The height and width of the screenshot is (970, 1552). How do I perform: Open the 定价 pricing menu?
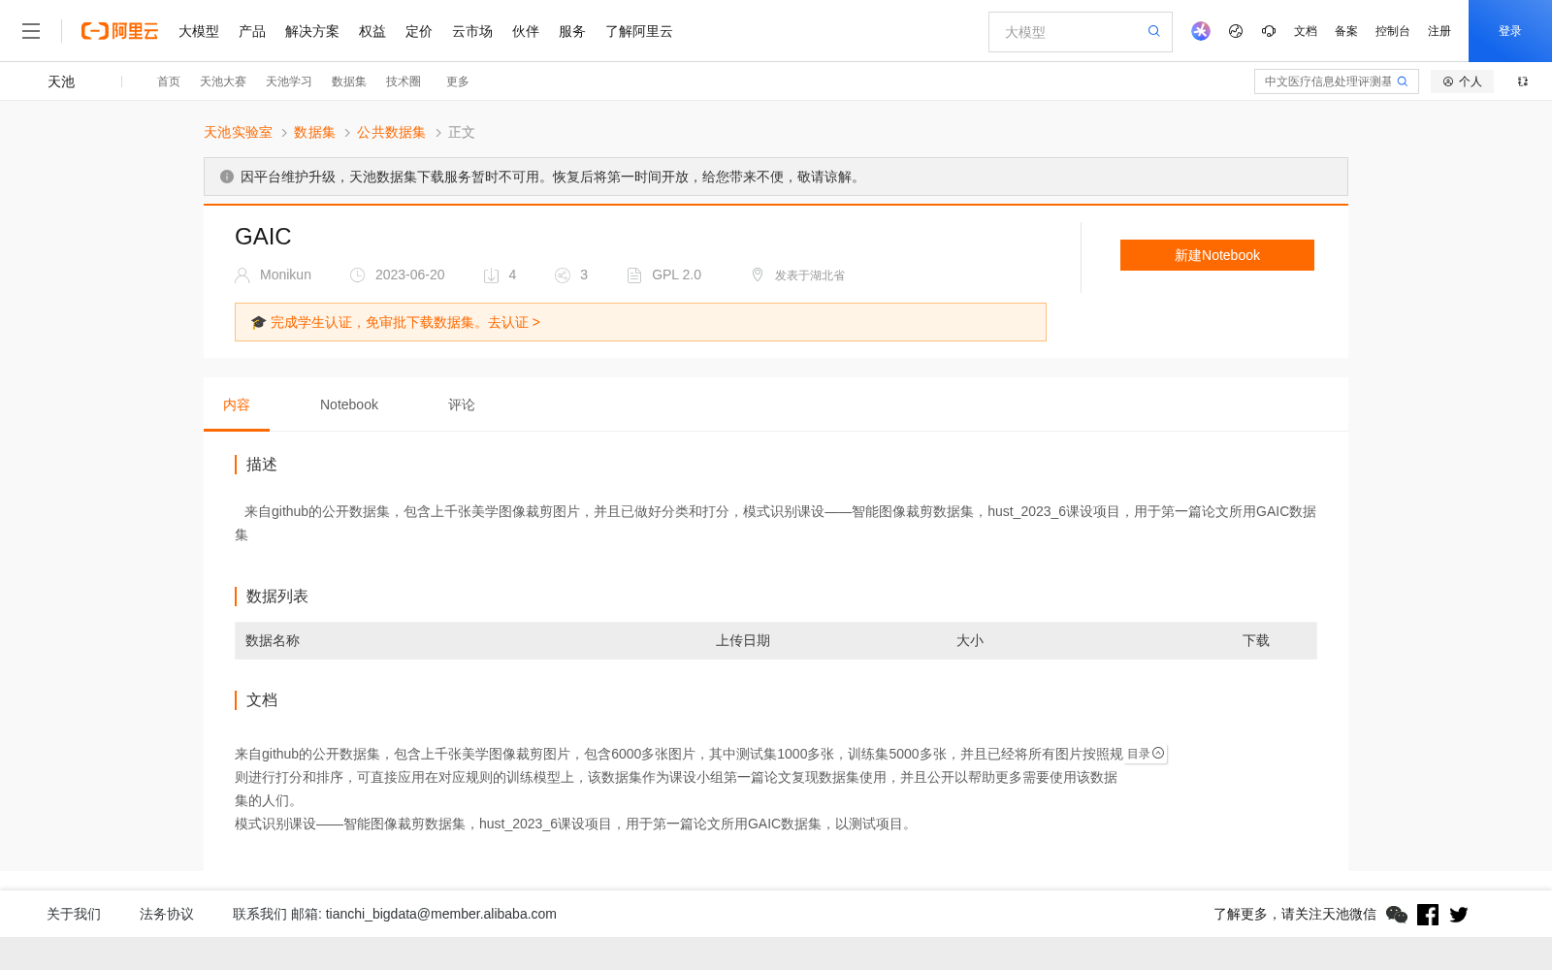click(x=419, y=31)
